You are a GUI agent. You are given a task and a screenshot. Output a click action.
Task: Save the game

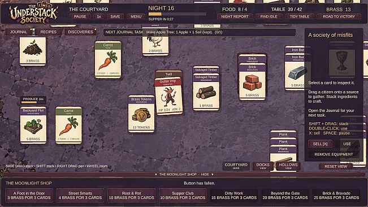click(115, 16)
